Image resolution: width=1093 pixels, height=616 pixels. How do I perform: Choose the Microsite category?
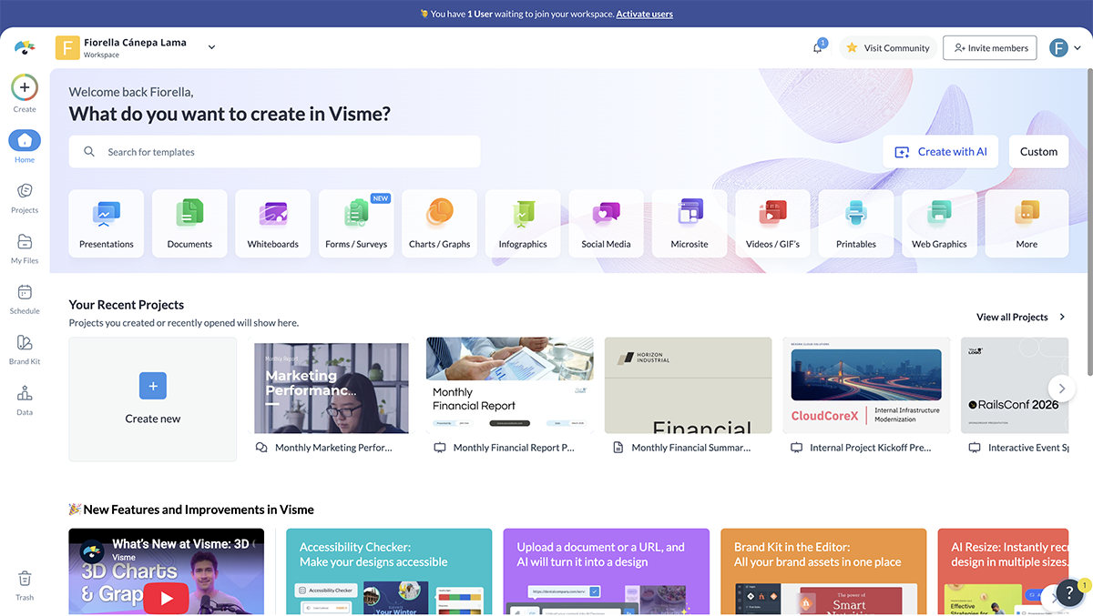[690, 223]
